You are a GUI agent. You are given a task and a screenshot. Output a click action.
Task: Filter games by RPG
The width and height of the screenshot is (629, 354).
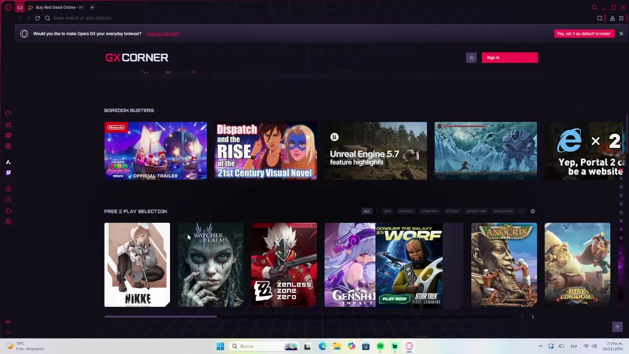pyautogui.click(x=388, y=211)
